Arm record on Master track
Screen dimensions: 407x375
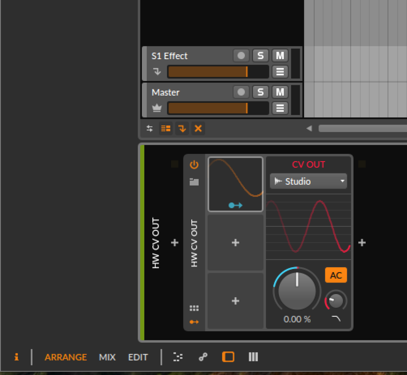point(241,92)
